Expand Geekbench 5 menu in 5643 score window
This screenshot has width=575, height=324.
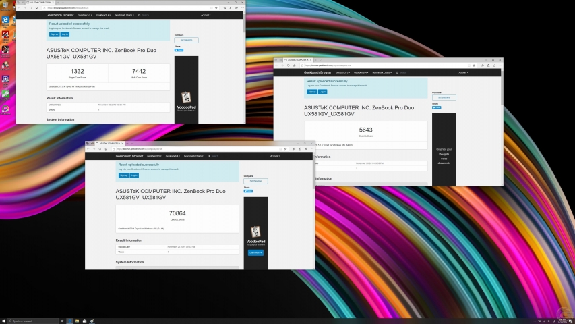(x=343, y=72)
